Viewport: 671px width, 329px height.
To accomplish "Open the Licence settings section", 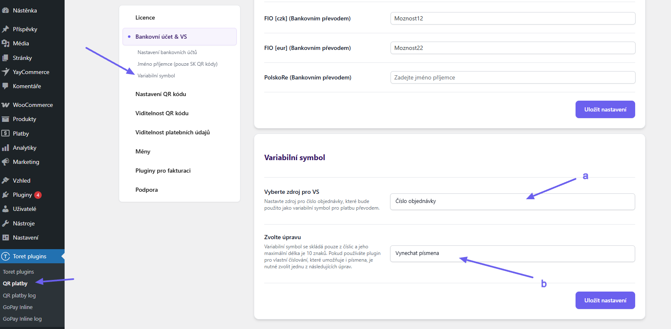I will pyautogui.click(x=145, y=17).
